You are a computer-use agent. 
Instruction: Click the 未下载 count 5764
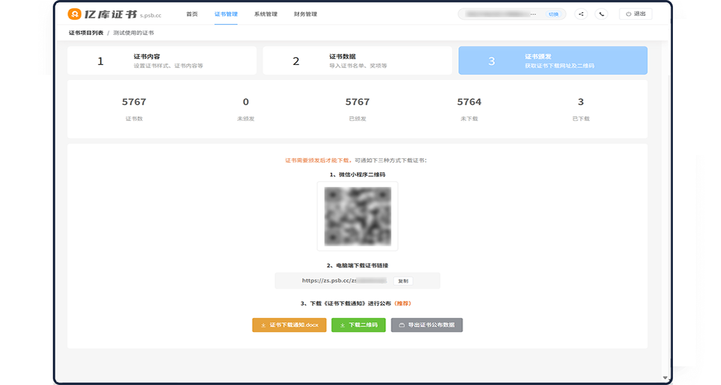469,102
